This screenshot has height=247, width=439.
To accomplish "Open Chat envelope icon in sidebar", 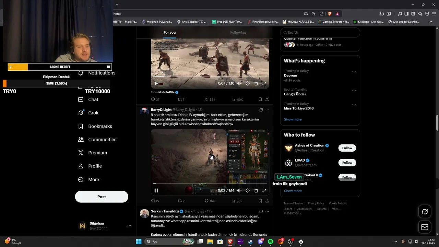I will pyautogui.click(x=81, y=99).
